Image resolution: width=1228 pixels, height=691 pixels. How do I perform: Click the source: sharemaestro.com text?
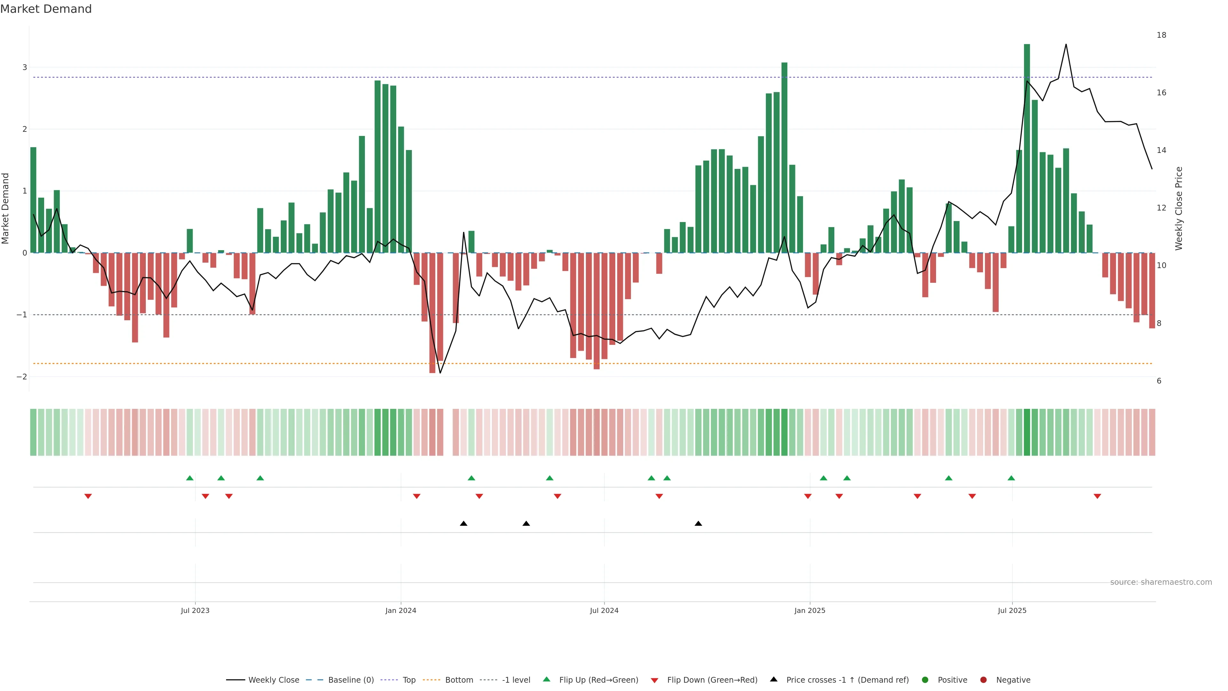[1161, 582]
